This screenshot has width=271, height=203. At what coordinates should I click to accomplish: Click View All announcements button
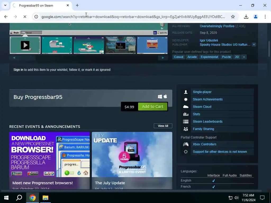[x=163, y=126]
